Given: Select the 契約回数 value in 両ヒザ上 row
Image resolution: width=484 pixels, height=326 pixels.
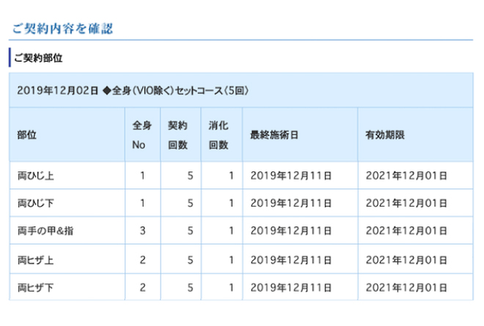Looking at the screenshot, I should (190, 259).
